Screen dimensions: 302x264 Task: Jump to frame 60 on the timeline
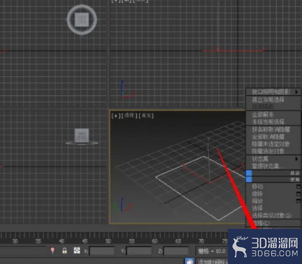pos(155,241)
